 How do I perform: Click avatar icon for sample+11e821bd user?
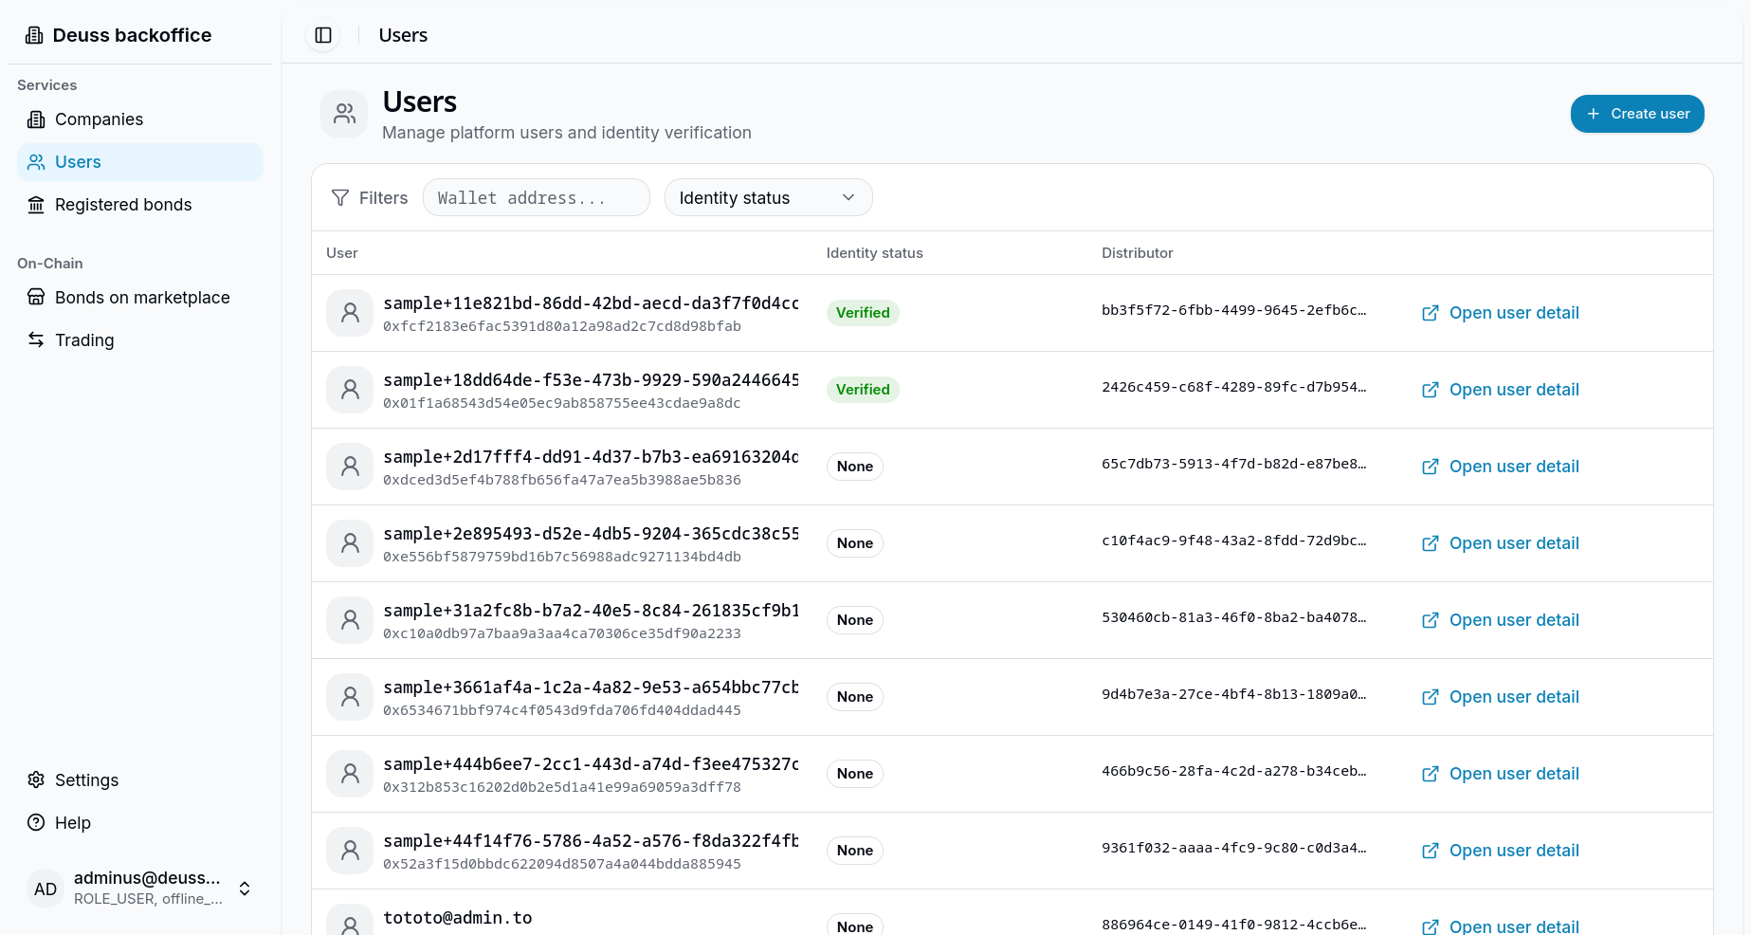pyautogui.click(x=350, y=313)
